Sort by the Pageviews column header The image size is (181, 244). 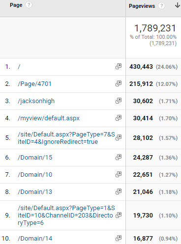pos(142,6)
